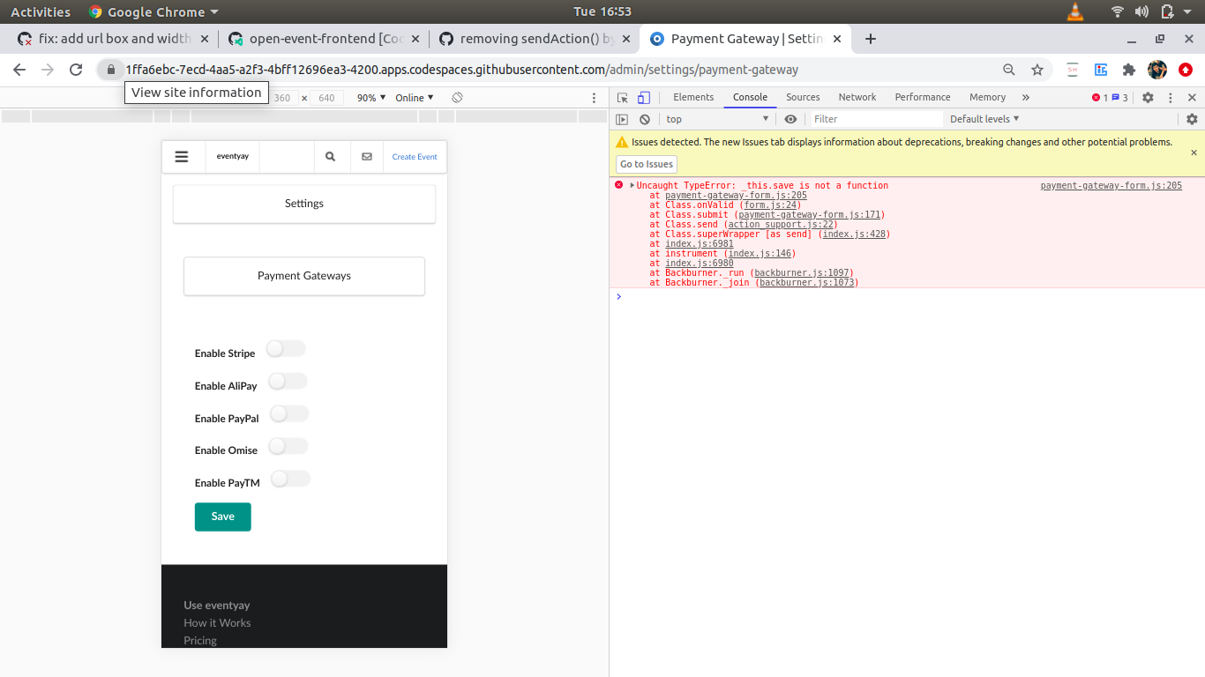Open the mail envelope icon in the navbar
The width and height of the screenshot is (1205, 677).
point(367,156)
